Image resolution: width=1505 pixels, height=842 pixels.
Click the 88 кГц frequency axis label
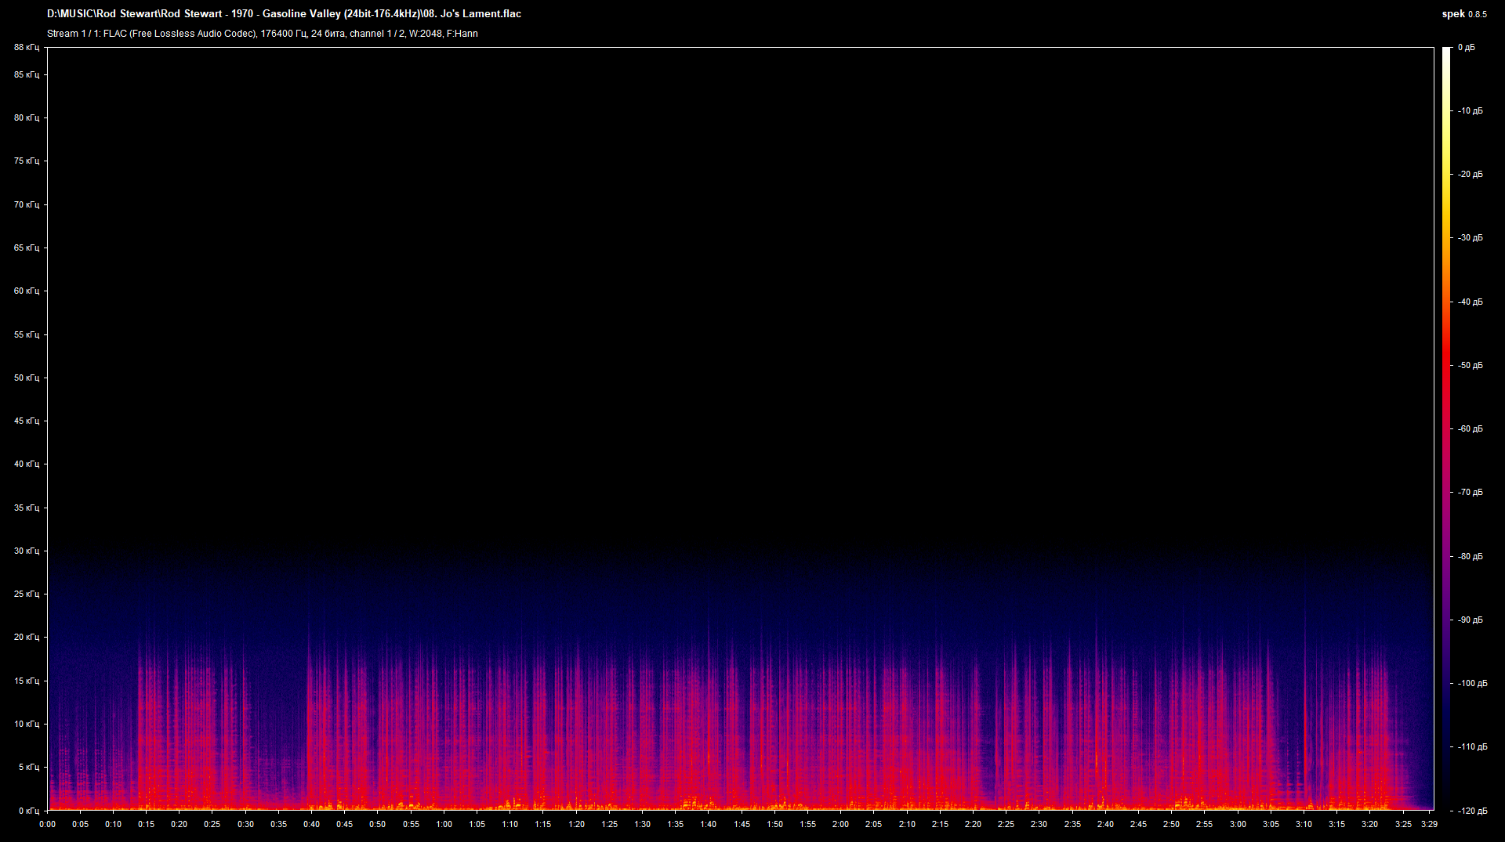26,48
